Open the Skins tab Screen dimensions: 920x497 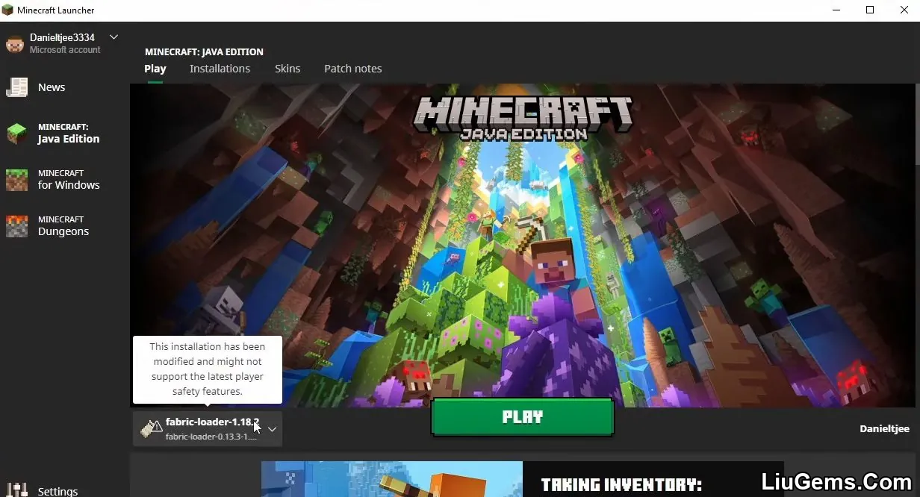point(287,69)
